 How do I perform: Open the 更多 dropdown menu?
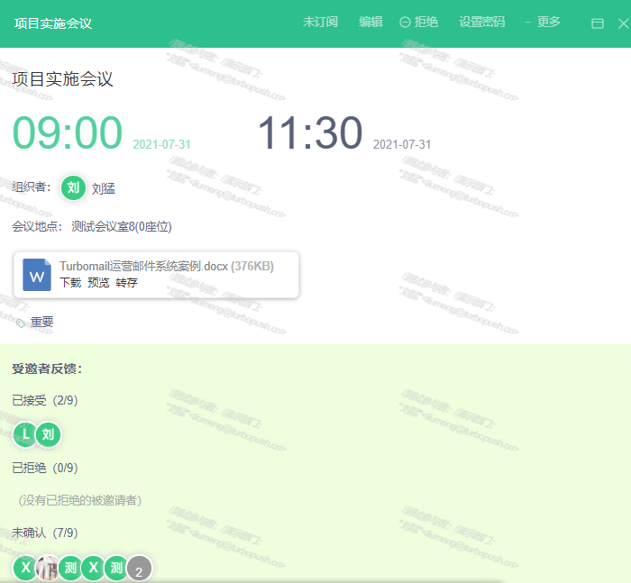544,22
